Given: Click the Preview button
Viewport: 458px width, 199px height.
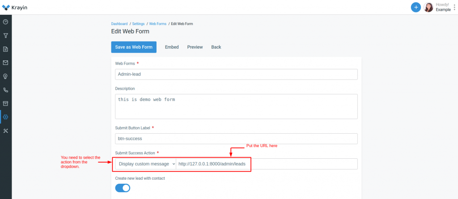Looking at the screenshot, I should [195, 47].
